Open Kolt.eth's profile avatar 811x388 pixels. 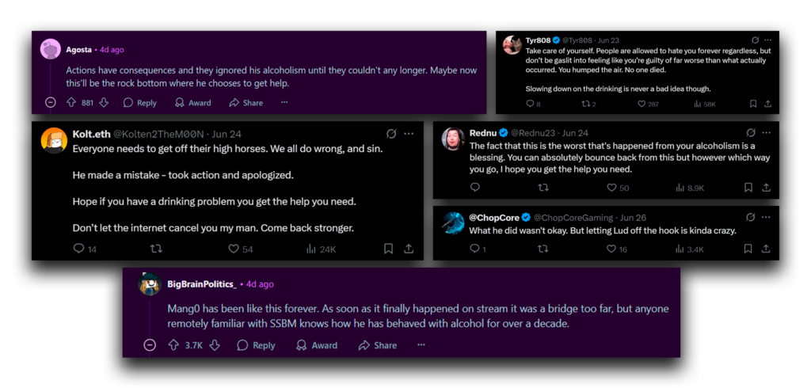click(x=53, y=140)
